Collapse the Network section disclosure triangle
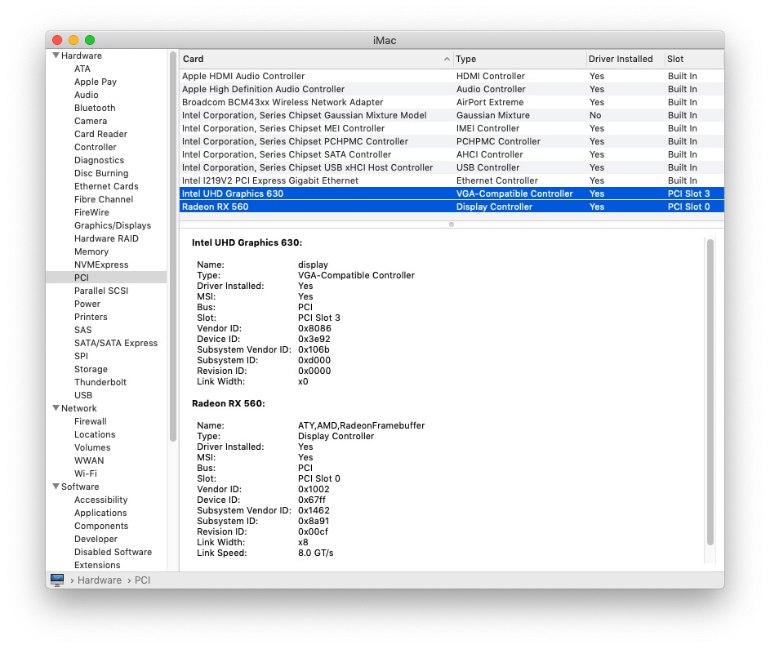770x649 pixels. pos(56,408)
